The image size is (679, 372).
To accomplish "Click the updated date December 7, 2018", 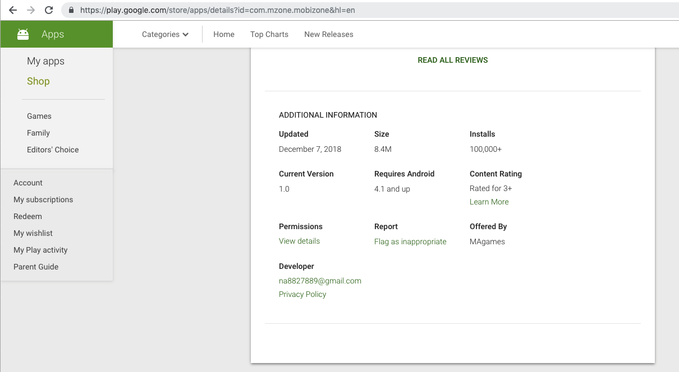I will pyautogui.click(x=310, y=149).
